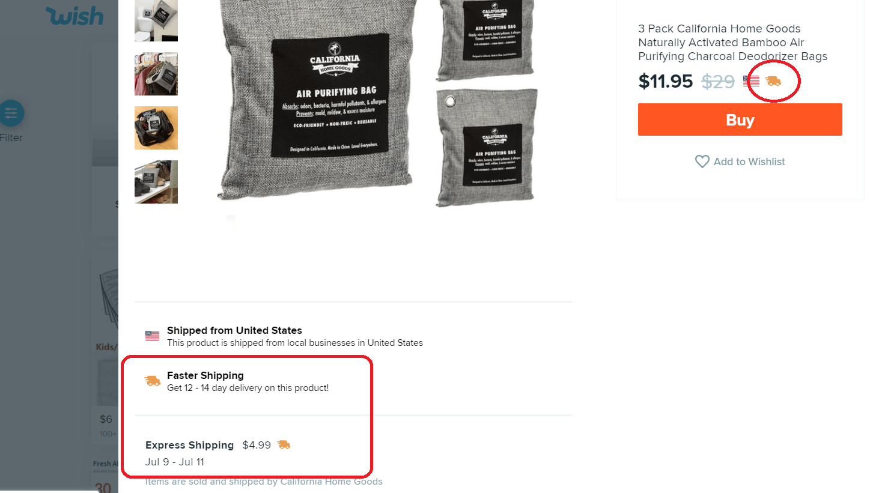Open the Filter icon button

(x=11, y=113)
